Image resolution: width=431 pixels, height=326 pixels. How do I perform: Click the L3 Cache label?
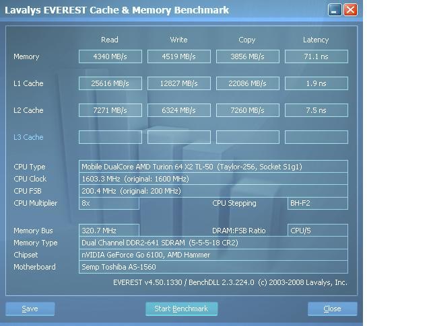tap(28, 137)
